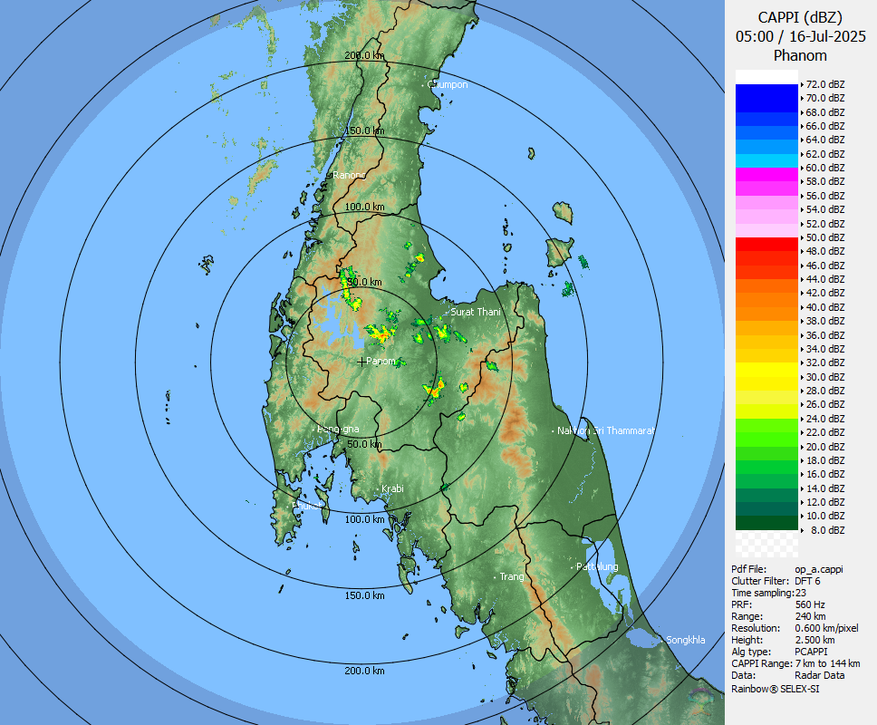Select the 30.0 dBZ yellow legend swatch

[x=766, y=370]
